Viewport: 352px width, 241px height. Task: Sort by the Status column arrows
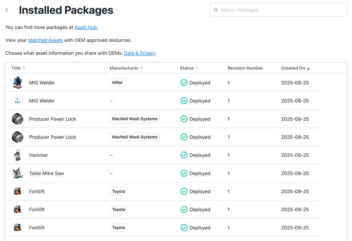[x=197, y=68]
